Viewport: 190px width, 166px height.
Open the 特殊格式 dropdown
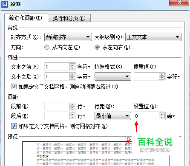pyautogui.click(x=113, y=76)
